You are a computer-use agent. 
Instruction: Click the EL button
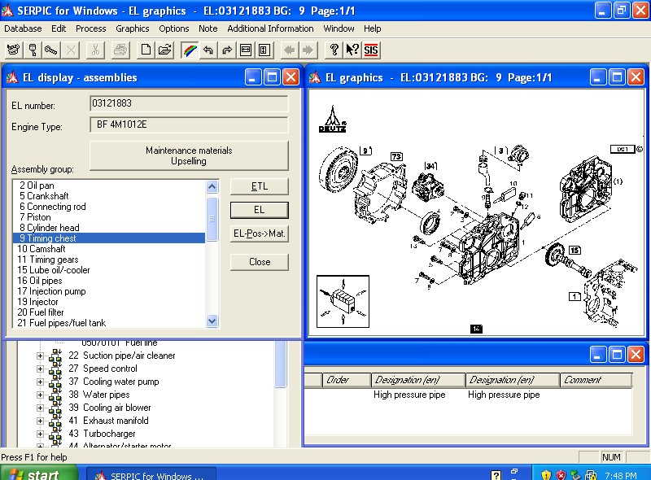click(260, 210)
